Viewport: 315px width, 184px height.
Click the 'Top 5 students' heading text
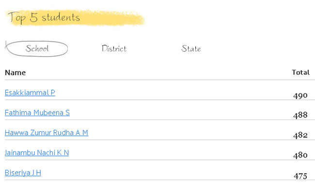tap(44, 17)
